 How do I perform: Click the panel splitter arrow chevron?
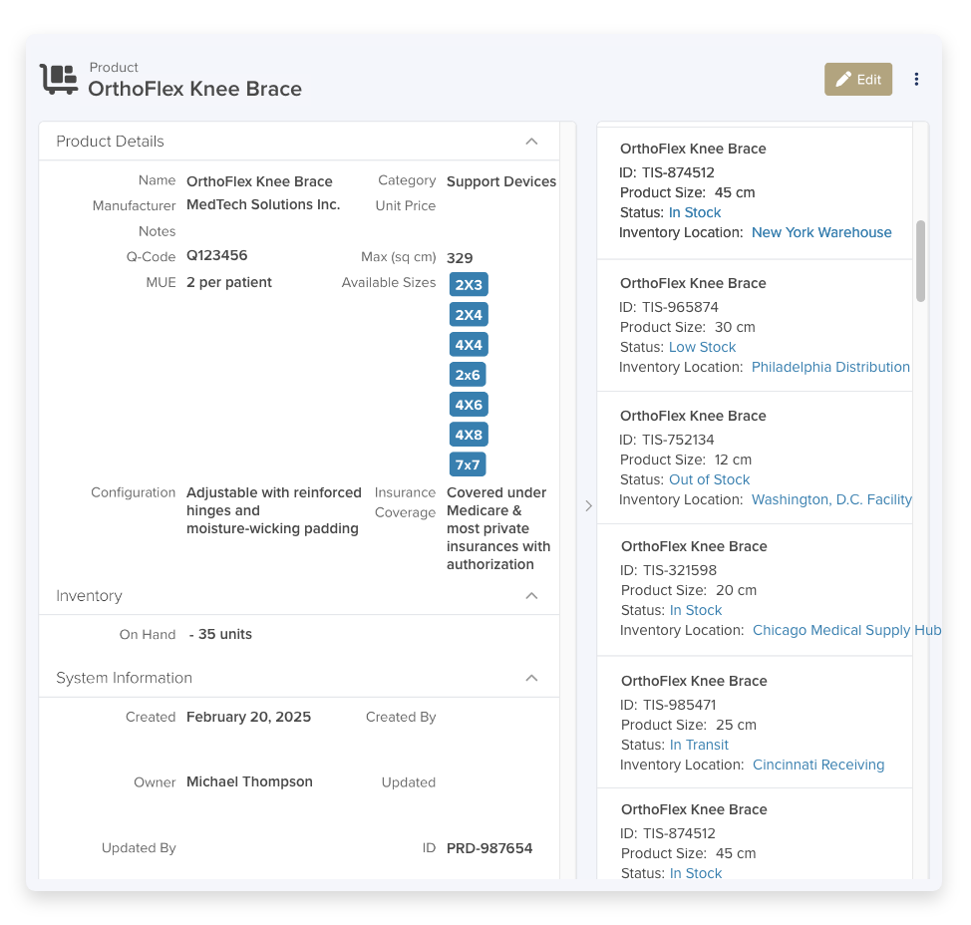tap(588, 506)
